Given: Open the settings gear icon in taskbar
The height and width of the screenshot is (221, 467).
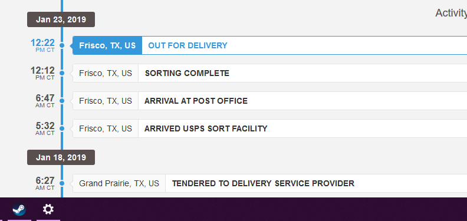Looking at the screenshot, I should pyautogui.click(x=48, y=209).
